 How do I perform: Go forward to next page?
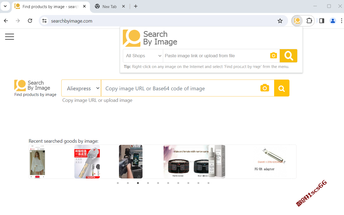[x=18, y=21]
